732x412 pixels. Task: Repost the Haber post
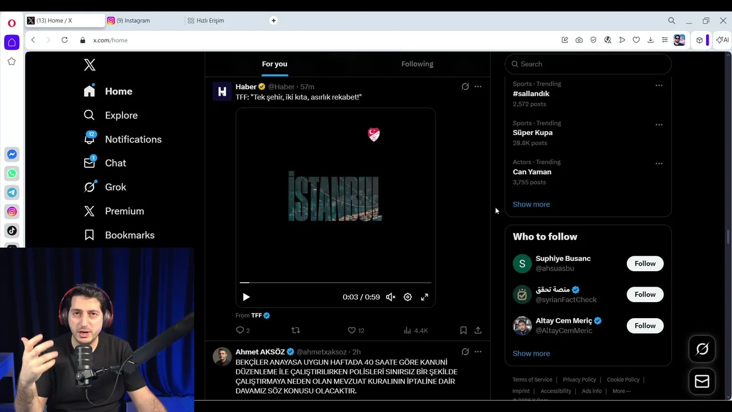tap(296, 330)
